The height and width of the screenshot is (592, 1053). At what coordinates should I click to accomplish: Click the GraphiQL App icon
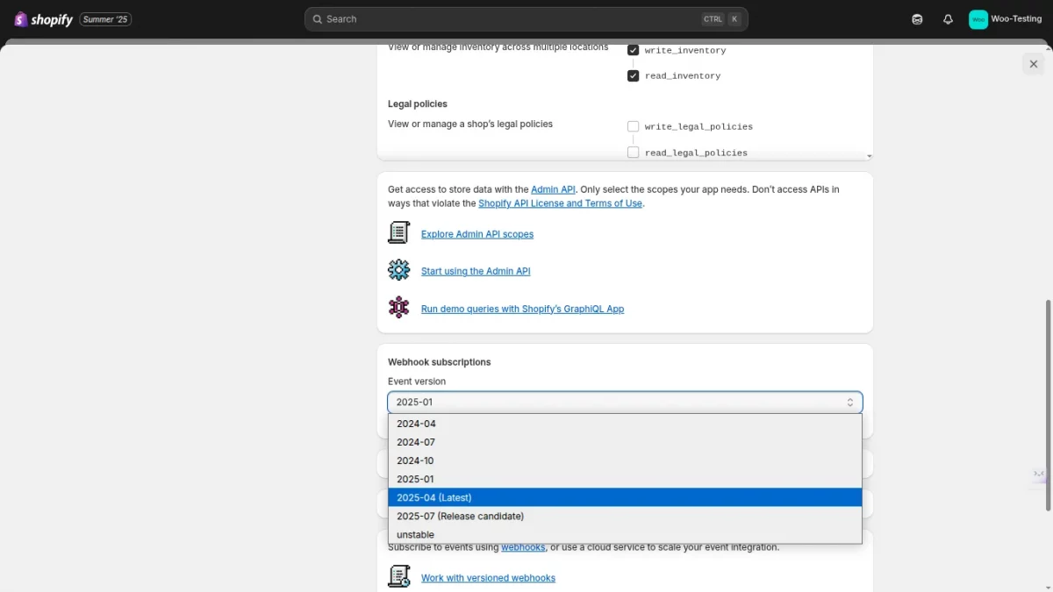pos(399,307)
